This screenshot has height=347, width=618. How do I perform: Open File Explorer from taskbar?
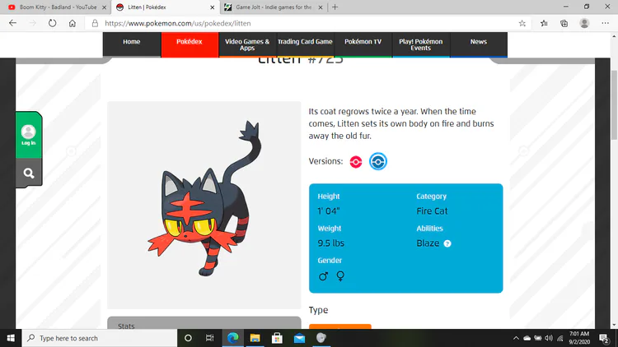click(x=255, y=338)
